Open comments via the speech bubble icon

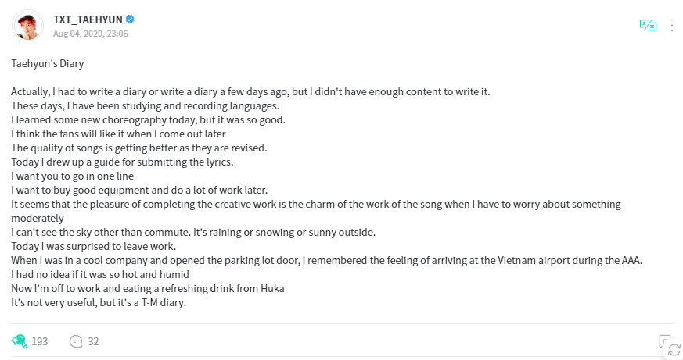pos(76,341)
